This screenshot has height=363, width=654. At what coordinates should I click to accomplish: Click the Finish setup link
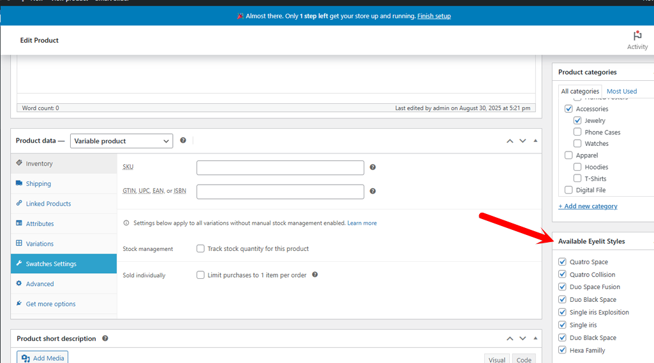[x=434, y=16]
